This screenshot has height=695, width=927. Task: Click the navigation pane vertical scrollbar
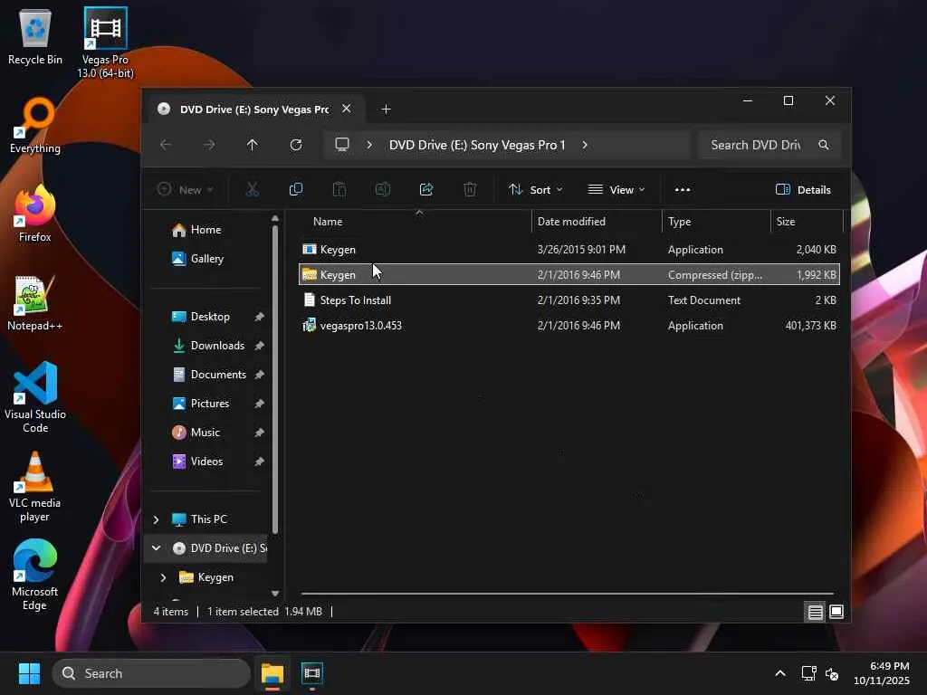tap(275, 378)
